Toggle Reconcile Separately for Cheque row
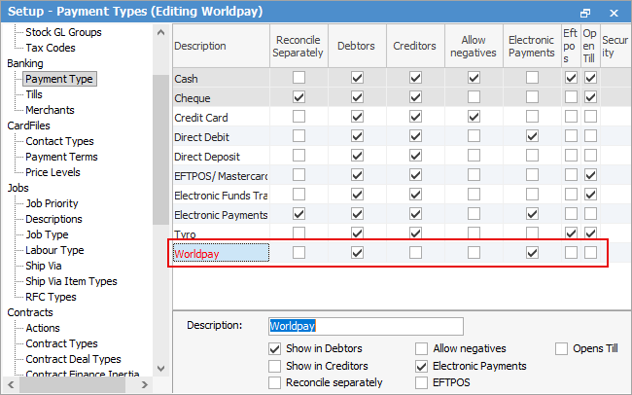This screenshot has width=632, height=395. coord(298,97)
